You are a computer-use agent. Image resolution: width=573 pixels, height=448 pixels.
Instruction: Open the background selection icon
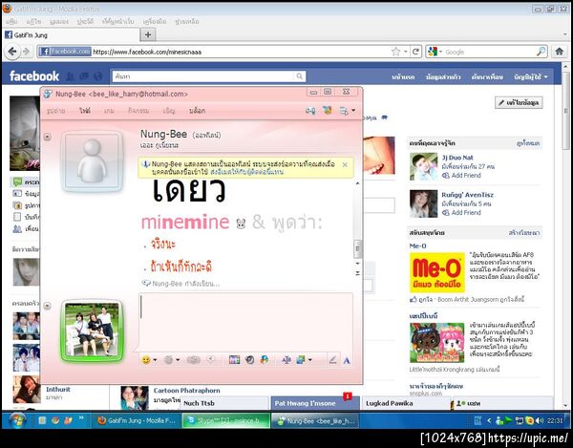(301, 360)
